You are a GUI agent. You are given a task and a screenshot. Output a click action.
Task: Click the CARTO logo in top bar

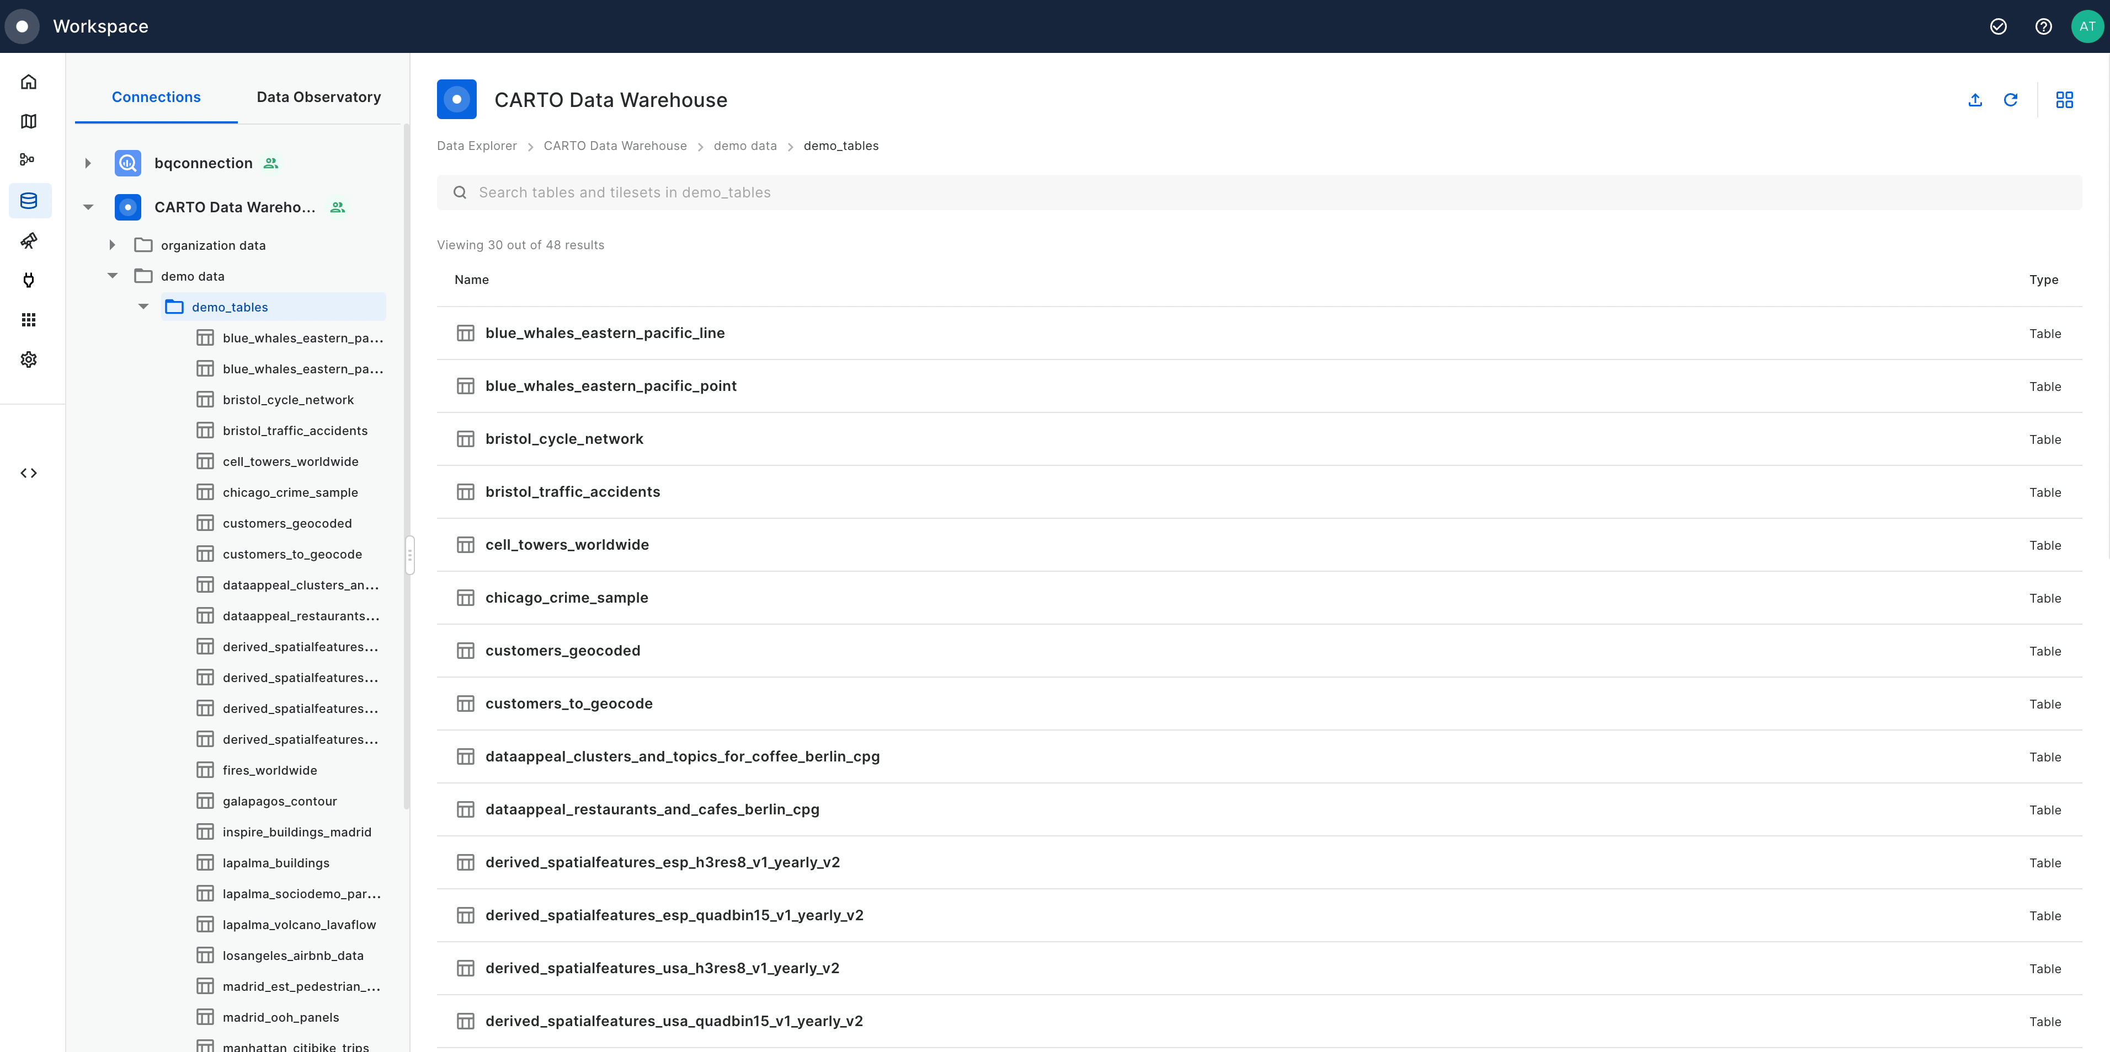point(22,26)
